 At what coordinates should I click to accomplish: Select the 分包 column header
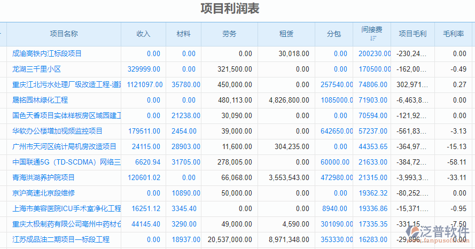coord(334,34)
